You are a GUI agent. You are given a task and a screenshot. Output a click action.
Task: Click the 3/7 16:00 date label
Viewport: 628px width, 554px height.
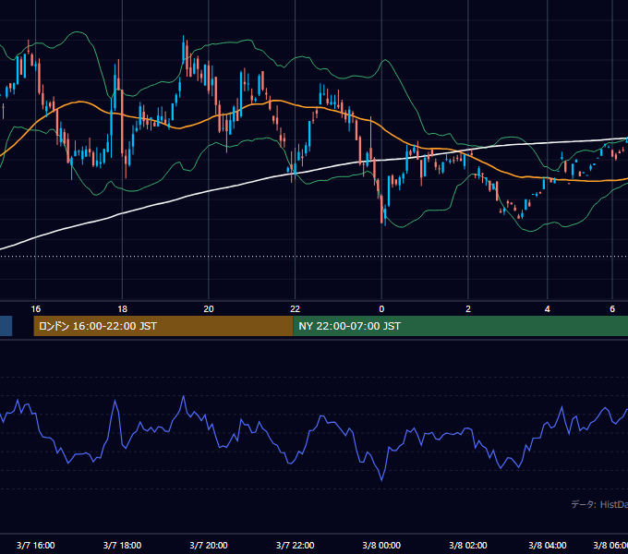tap(36, 545)
